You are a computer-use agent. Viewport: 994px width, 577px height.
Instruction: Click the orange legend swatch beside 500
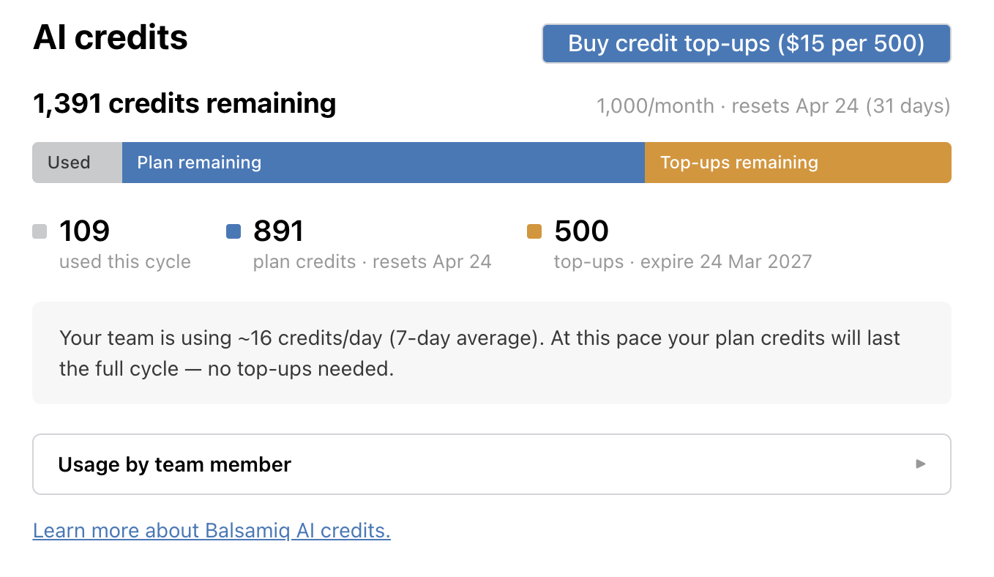[x=534, y=232]
